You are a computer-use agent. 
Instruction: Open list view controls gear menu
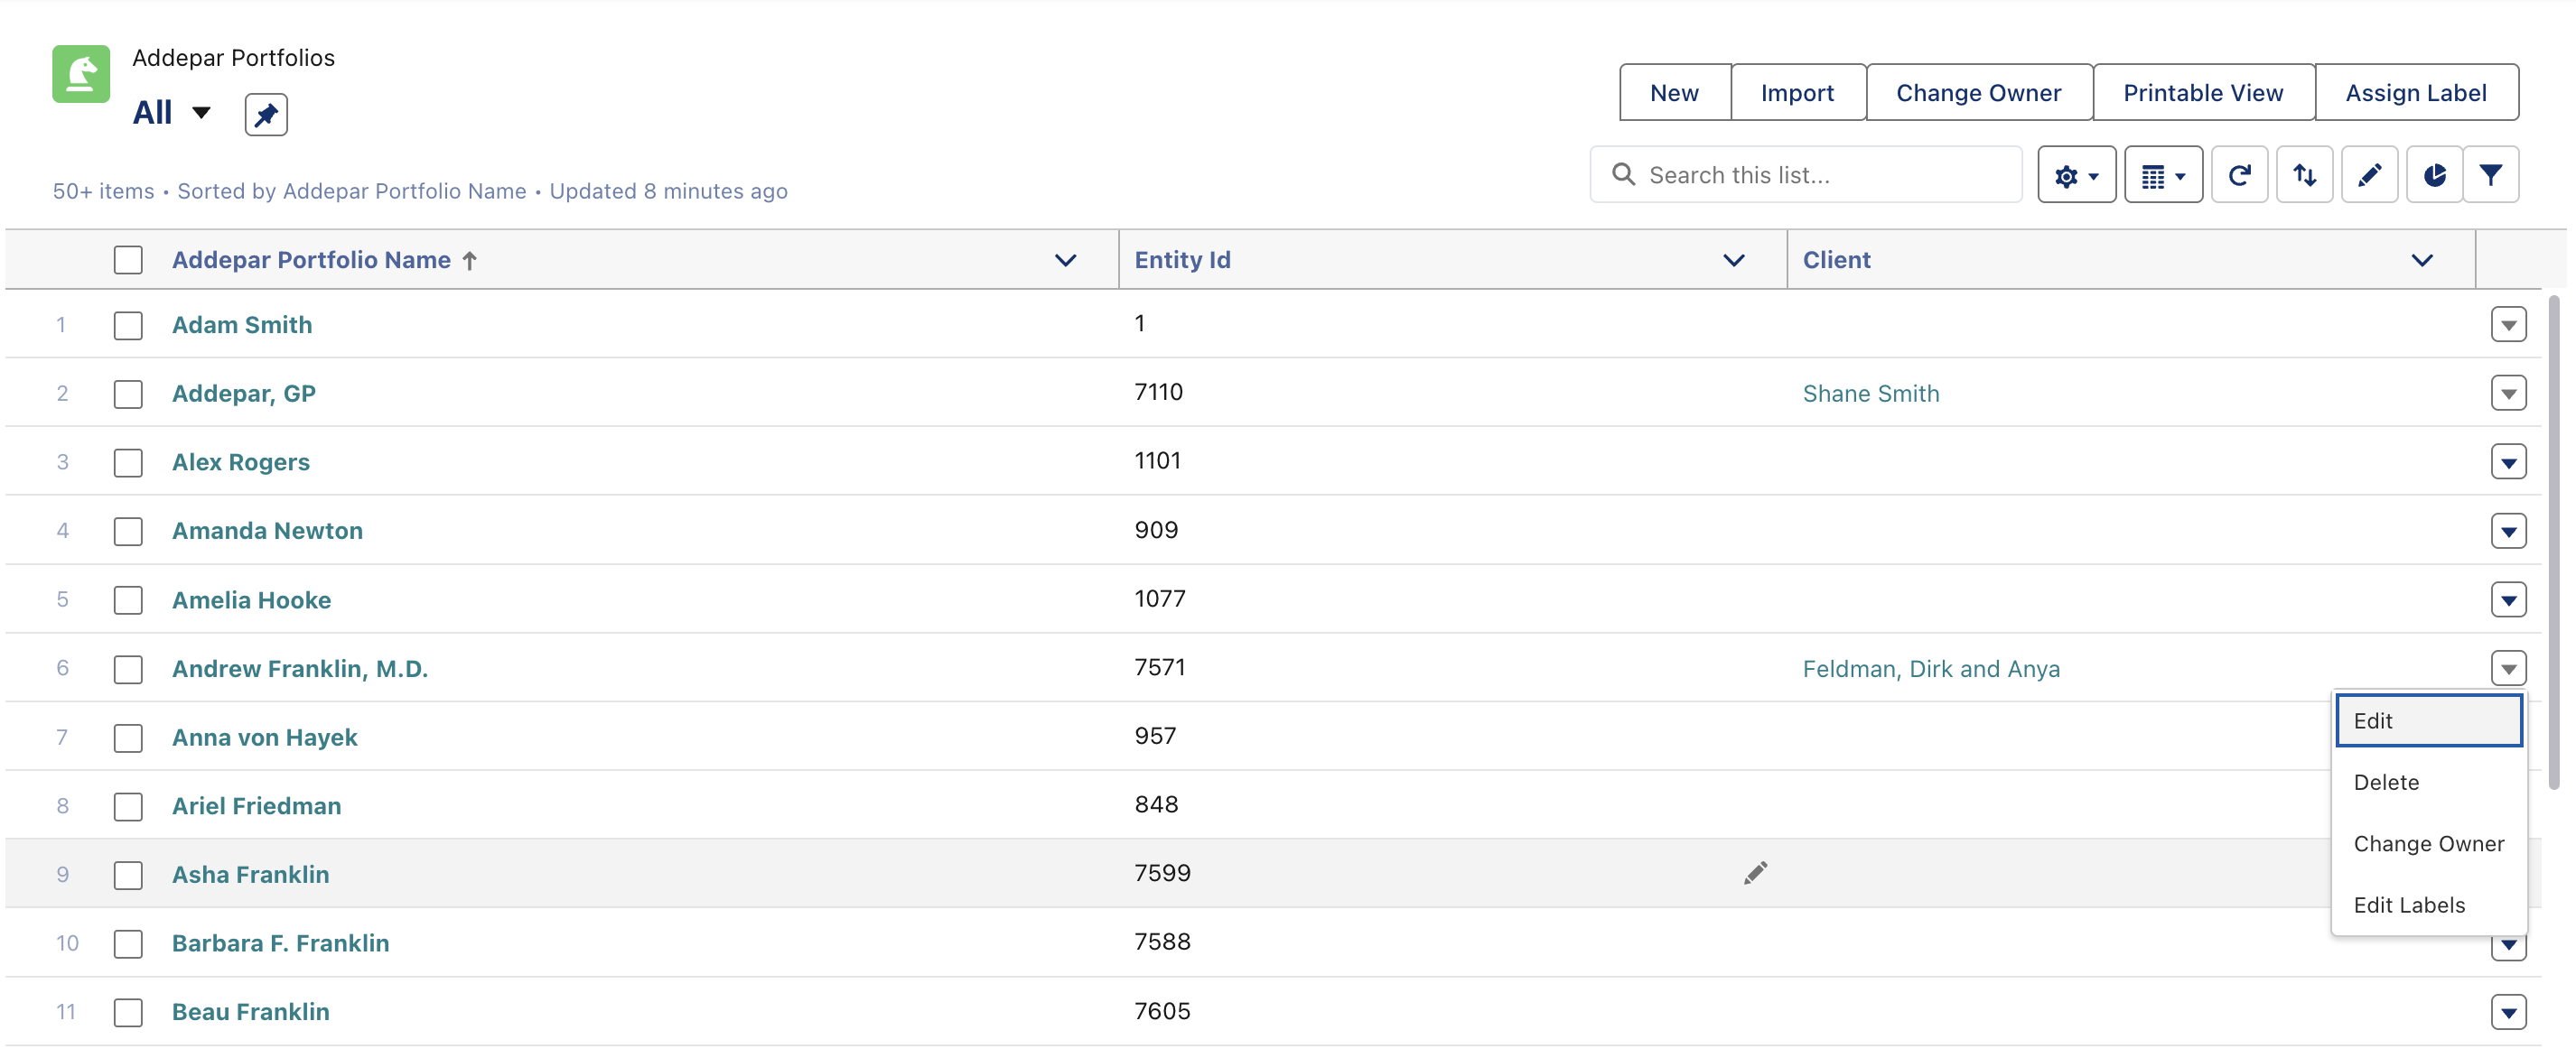point(2076,176)
